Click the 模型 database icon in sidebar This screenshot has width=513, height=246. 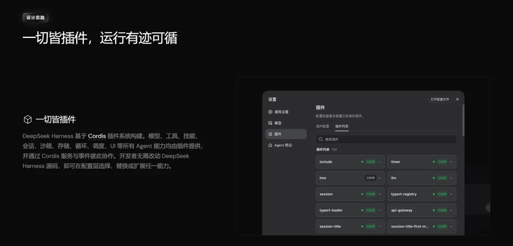pyautogui.click(x=270, y=123)
